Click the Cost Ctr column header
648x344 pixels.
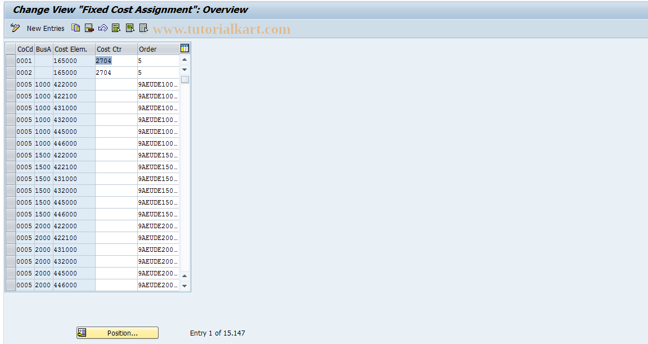tap(116, 49)
